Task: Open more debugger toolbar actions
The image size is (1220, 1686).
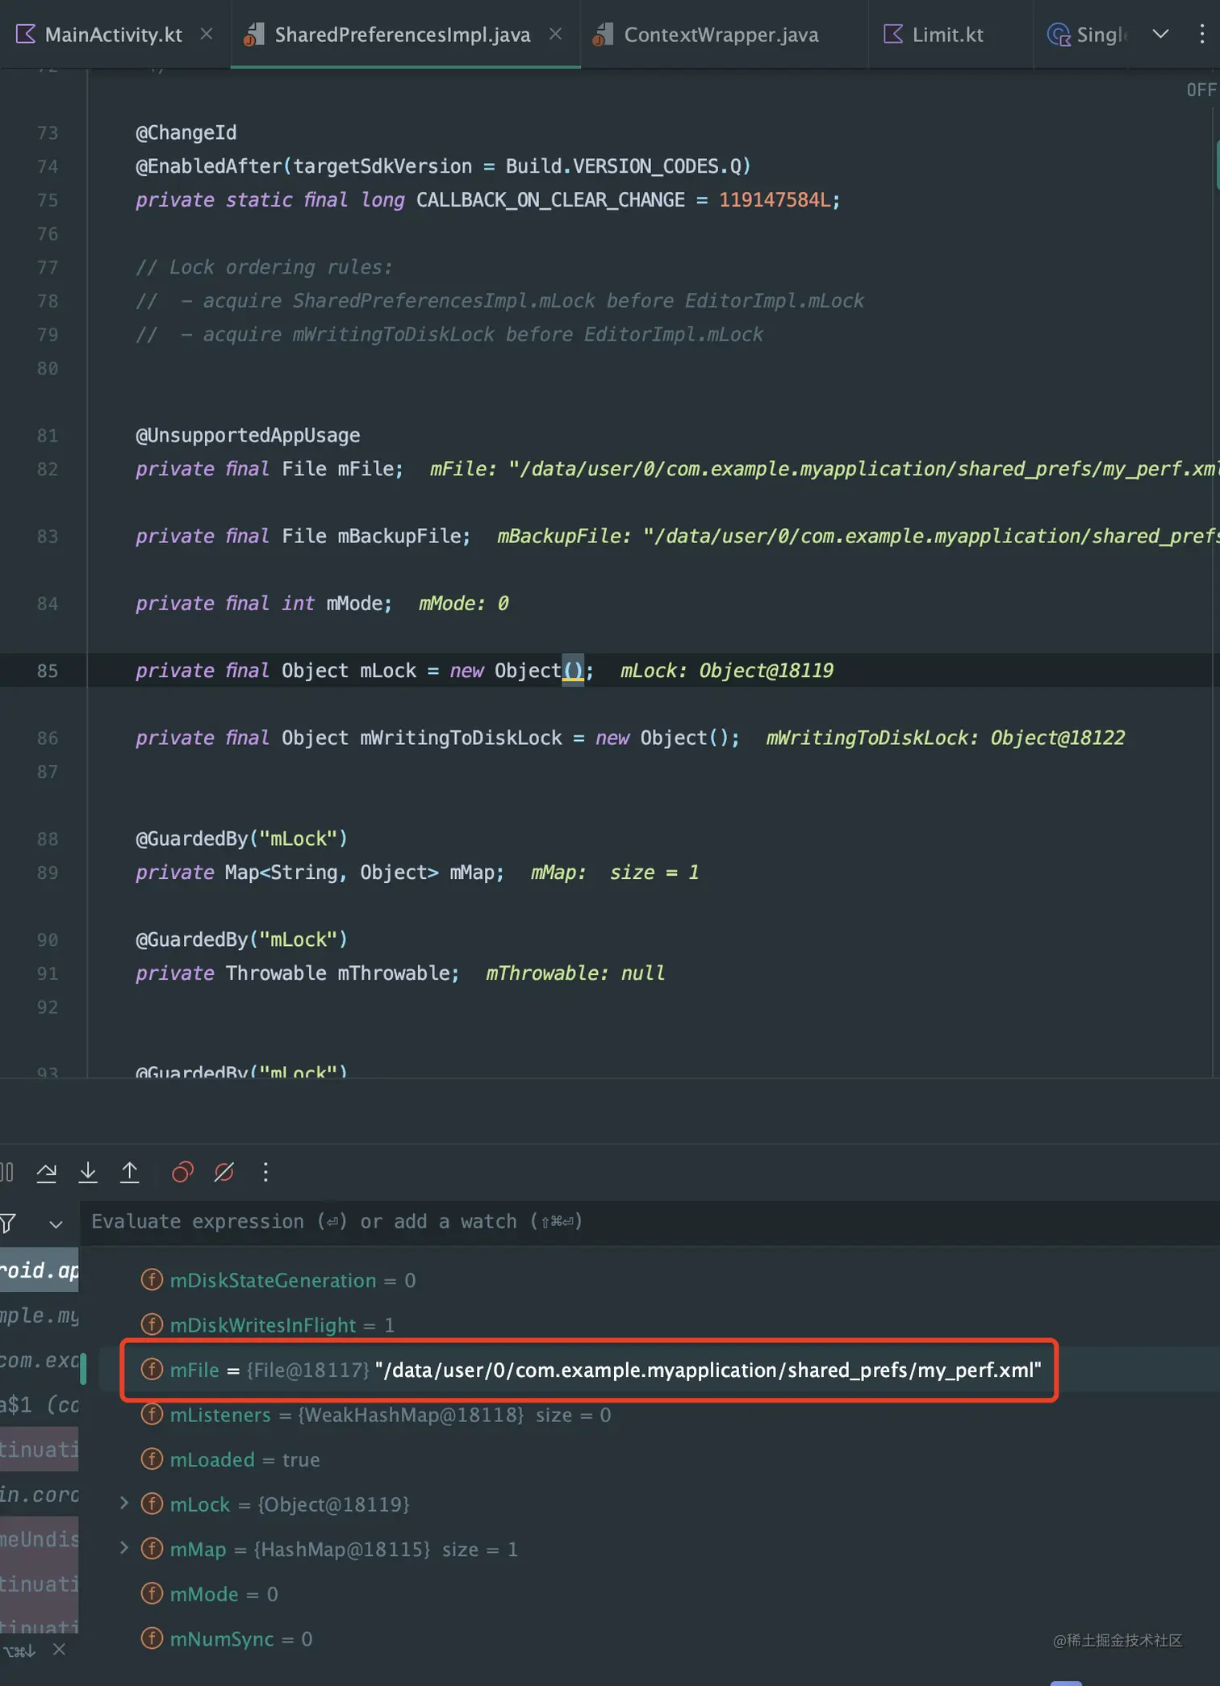Action: pyautogui.click(x=265, y=1172)
